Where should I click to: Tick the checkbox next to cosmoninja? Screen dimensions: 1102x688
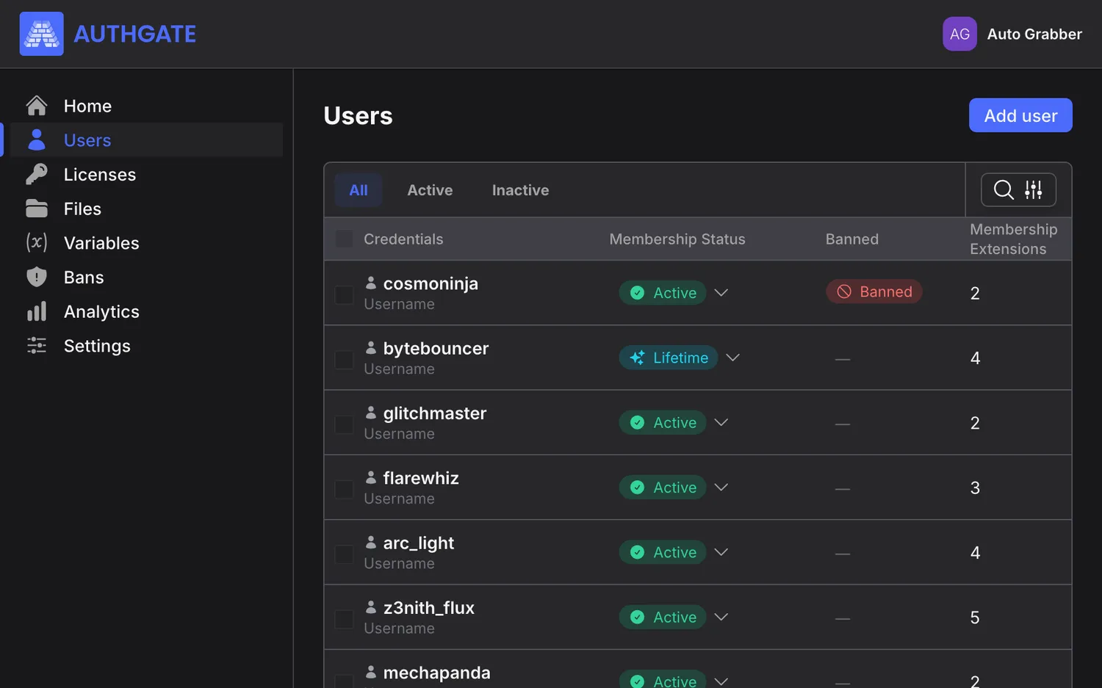(x=344, y=294)
